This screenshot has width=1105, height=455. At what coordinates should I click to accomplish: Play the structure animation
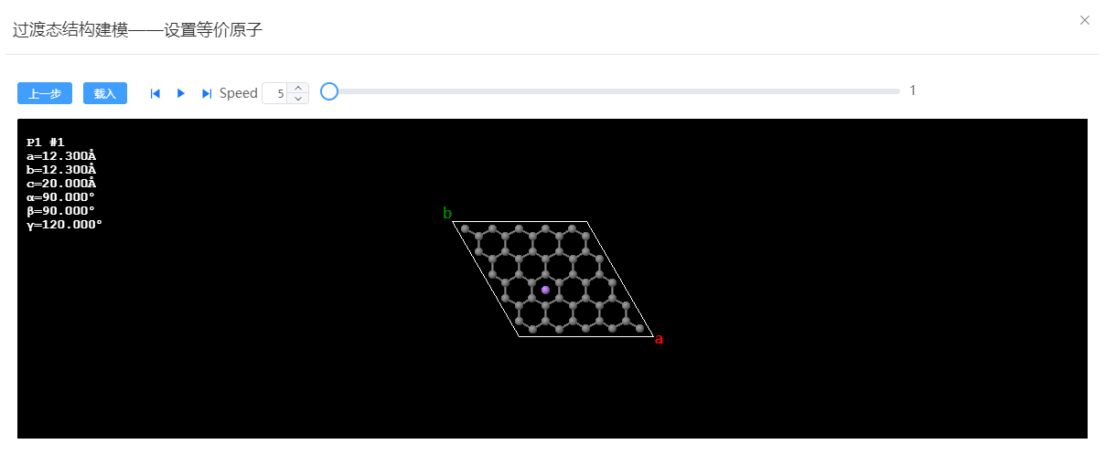click(181, 93)
